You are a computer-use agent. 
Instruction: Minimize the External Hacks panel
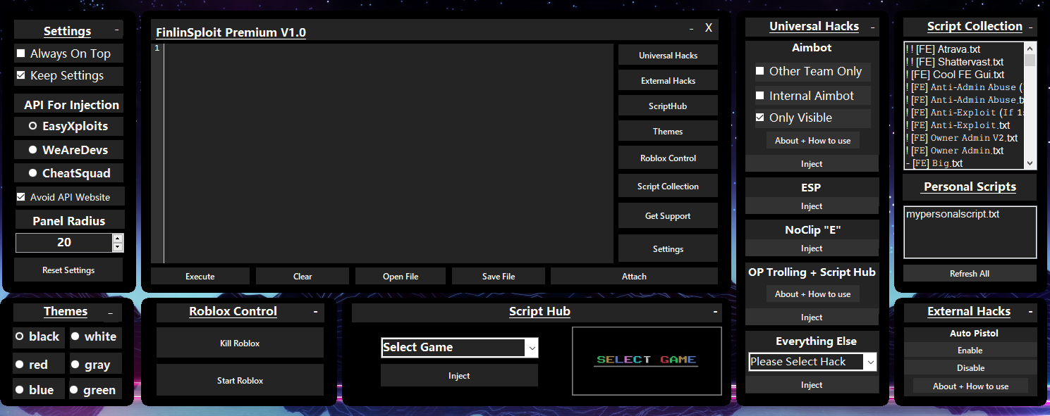[x=1030, y=311]
